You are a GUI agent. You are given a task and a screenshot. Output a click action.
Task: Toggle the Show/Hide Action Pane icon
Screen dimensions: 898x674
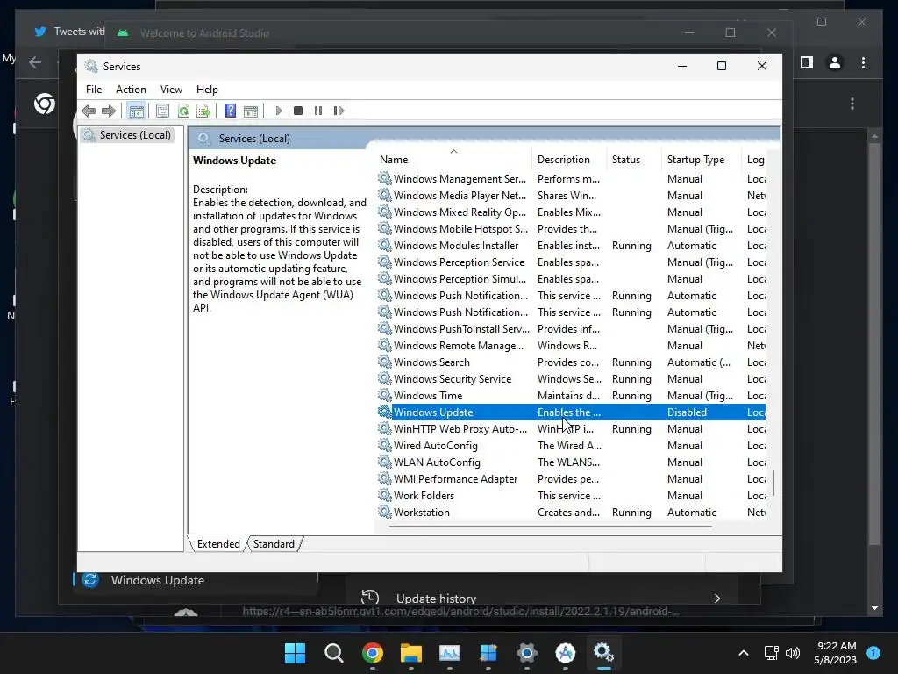pos(251,111)
